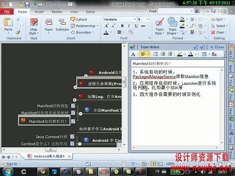Image resolution: width=235 pixels, height=176 pixels.
Task: Click the zoom in plus button
Action: tap(214, 164)
